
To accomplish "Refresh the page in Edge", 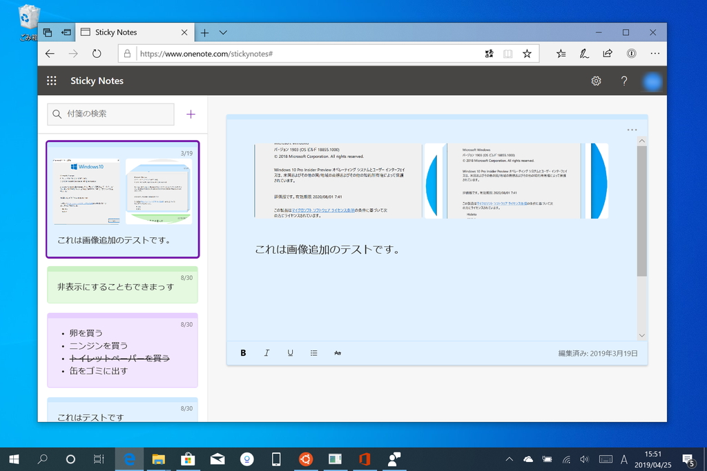I will [97, 52].
